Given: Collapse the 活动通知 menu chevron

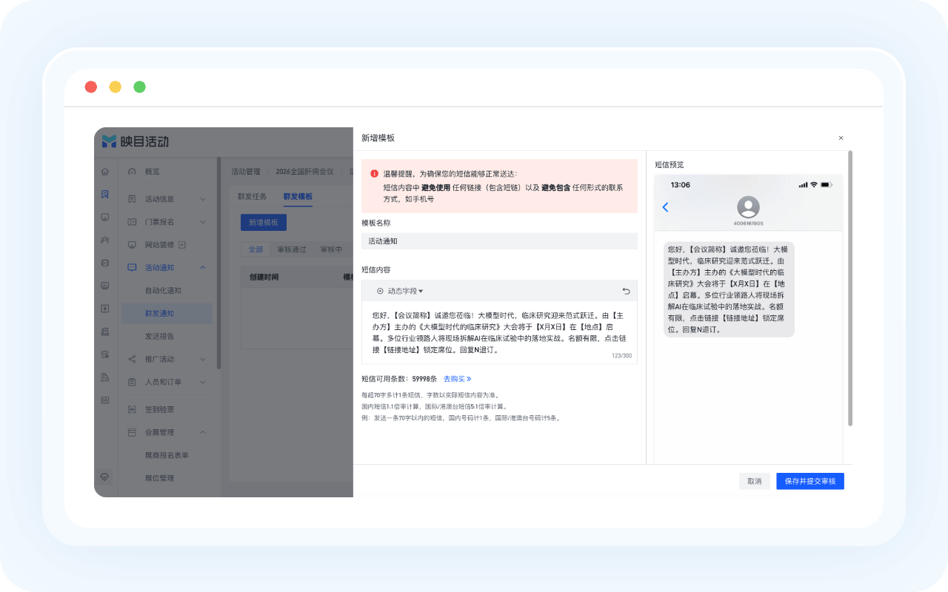Looking at the screenshot, I should 203,267.
